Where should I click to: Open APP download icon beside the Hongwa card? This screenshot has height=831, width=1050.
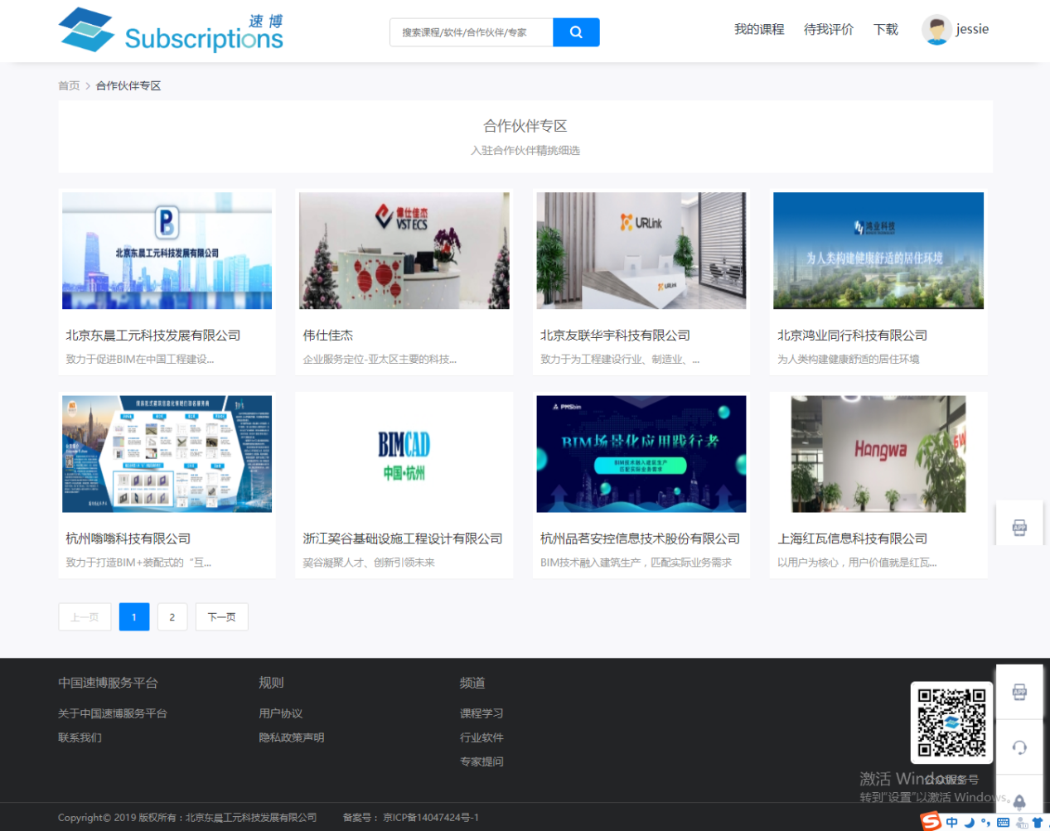[x=1019, y=527]
